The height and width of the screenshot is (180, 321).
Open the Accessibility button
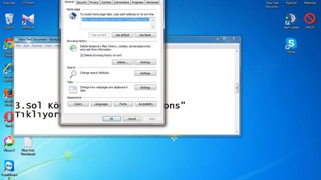point(145,104)
